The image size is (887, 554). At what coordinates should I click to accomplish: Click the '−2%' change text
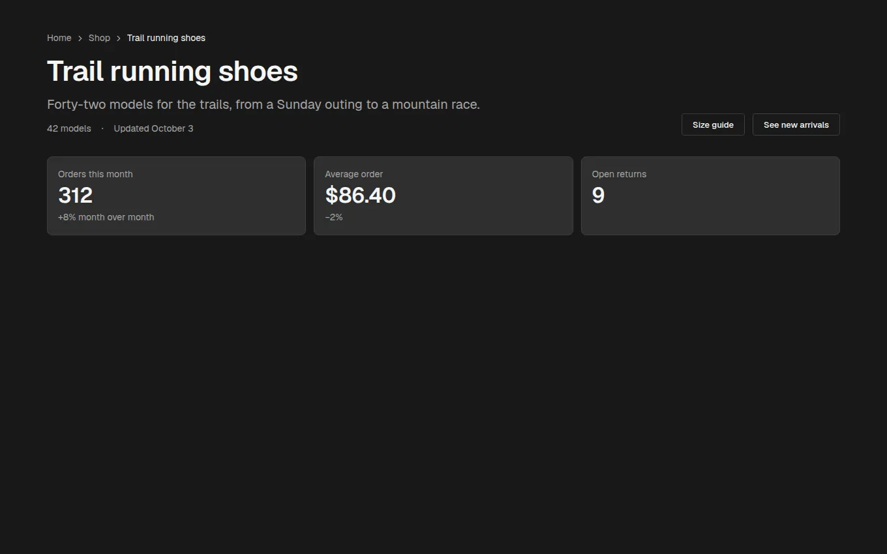pyautogui.click(x=334, y=217)
